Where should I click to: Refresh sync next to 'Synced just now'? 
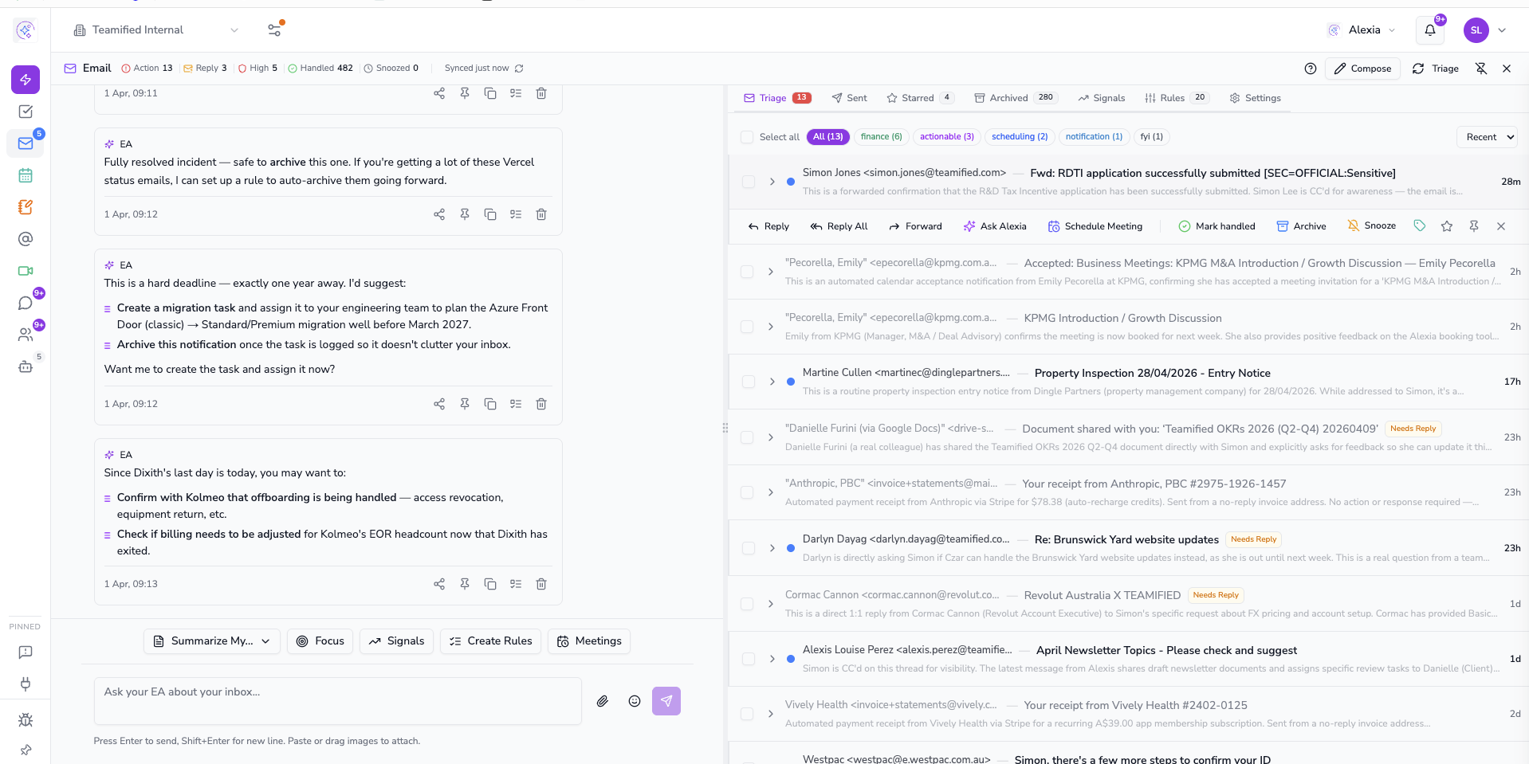click(519, 69)
